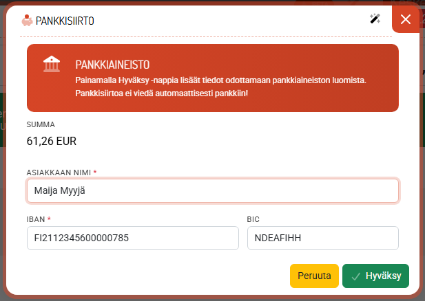Cancel with the Peruuta button

[x=314, y=276]
